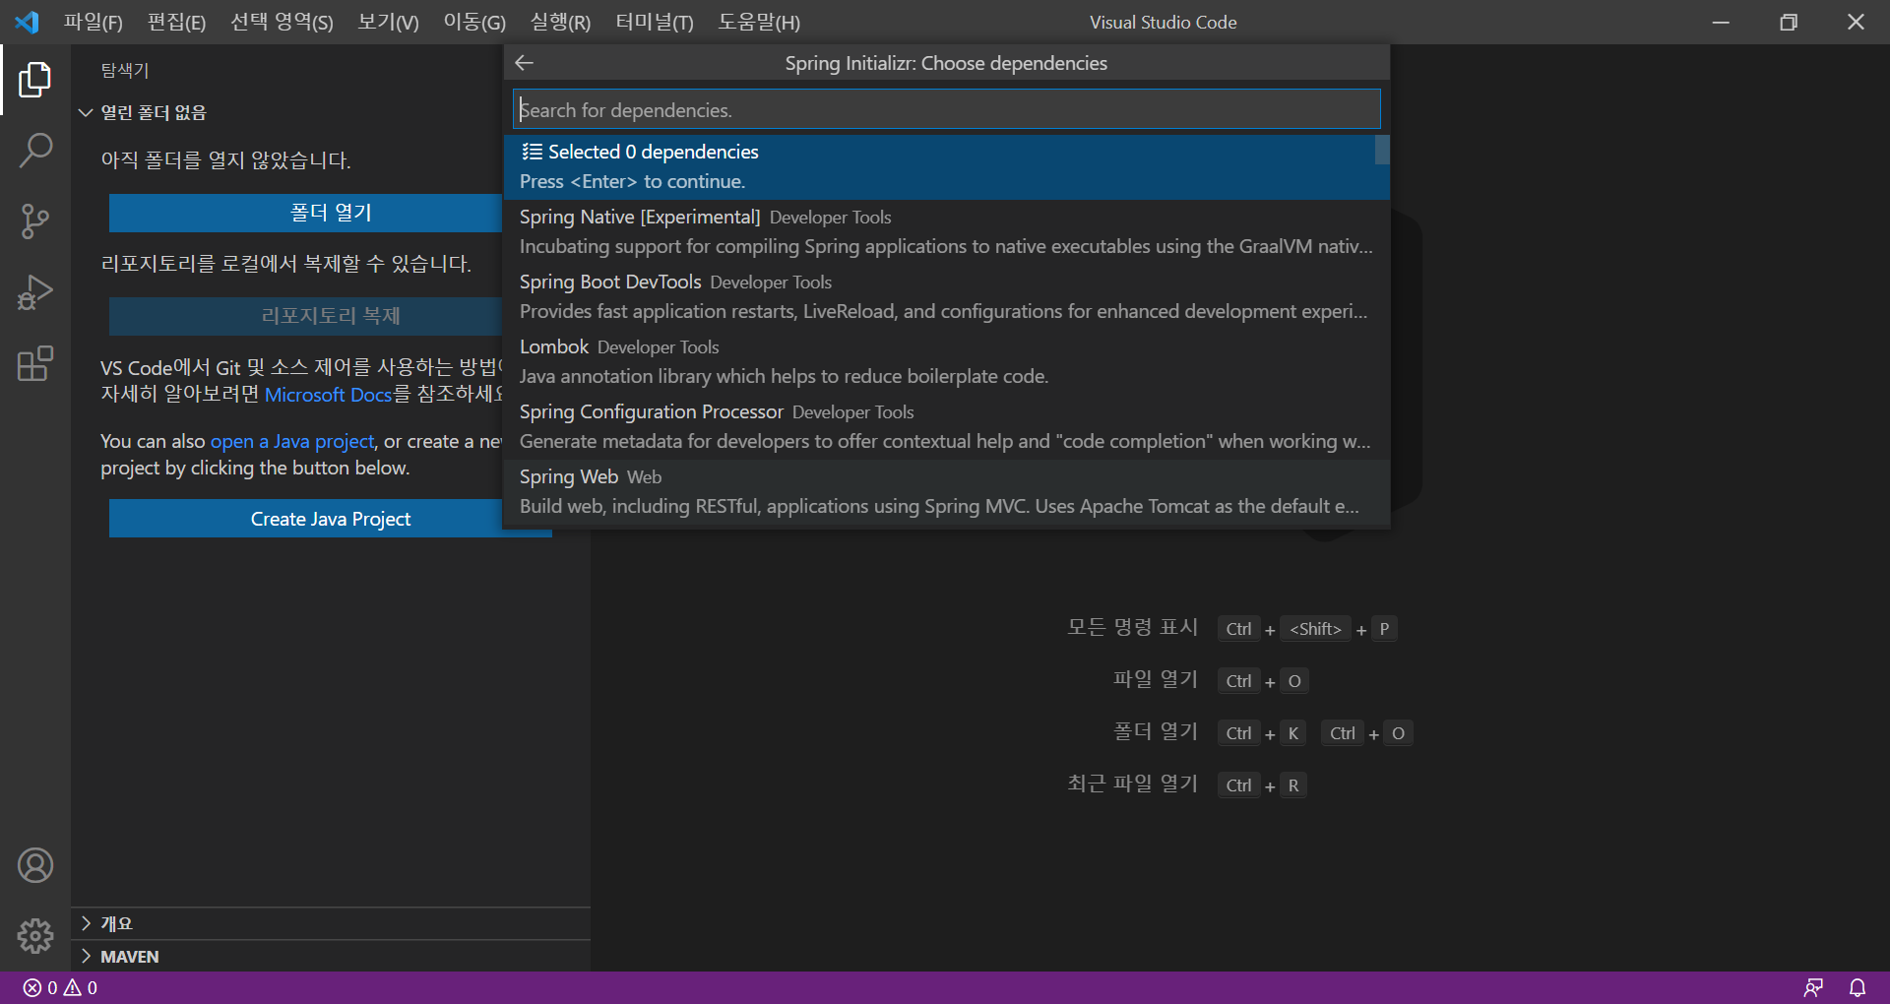Open the Manage gear icon
The width and height of the screenshot is (1890, 1004).
click(x=35, y=936)
